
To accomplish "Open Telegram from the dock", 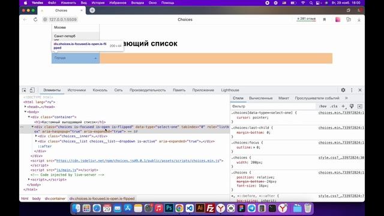I will 251,208.
